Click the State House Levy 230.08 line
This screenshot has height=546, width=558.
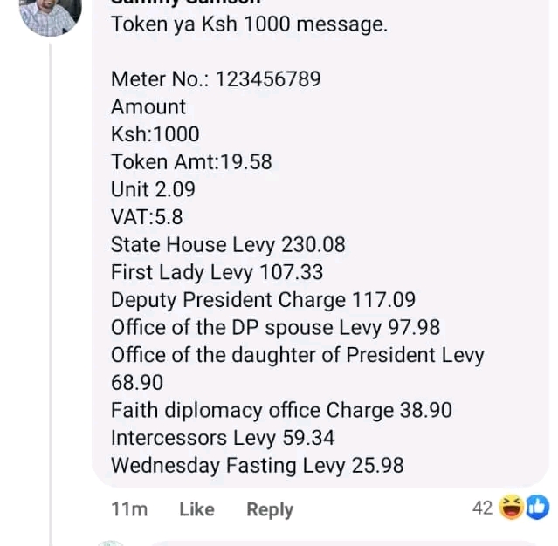coord(228,245)
